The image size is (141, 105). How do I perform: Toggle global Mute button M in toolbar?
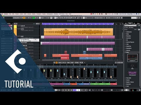28,18
